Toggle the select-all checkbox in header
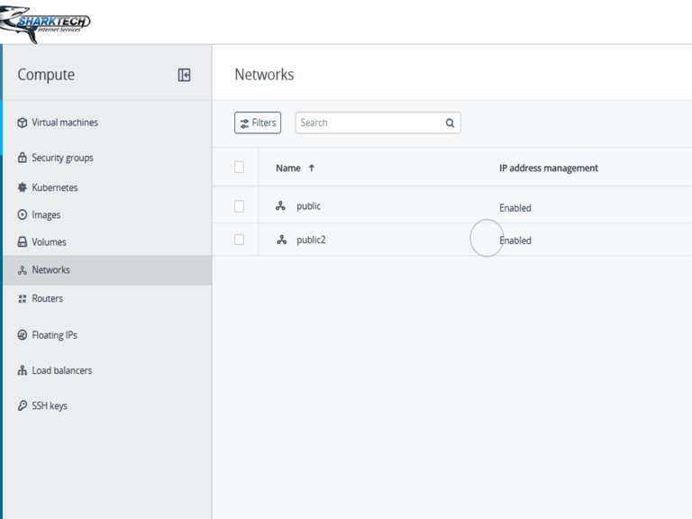 pyautogui.click(x=239, y=167)
